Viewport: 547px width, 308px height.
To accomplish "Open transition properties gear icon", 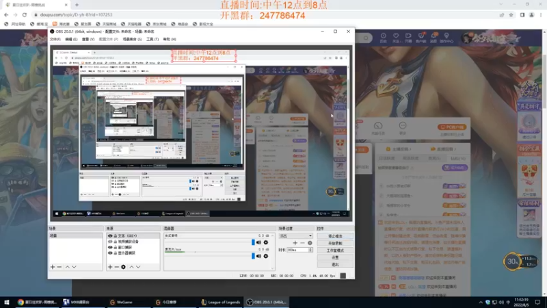I will [x=310, y=243].
